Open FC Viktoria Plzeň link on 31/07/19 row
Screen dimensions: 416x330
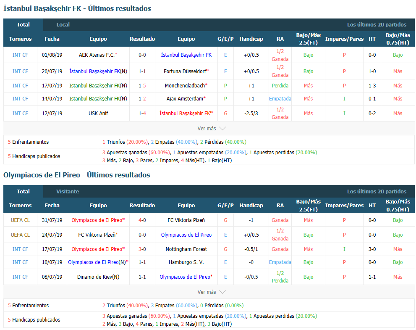(x=186, y=220)
